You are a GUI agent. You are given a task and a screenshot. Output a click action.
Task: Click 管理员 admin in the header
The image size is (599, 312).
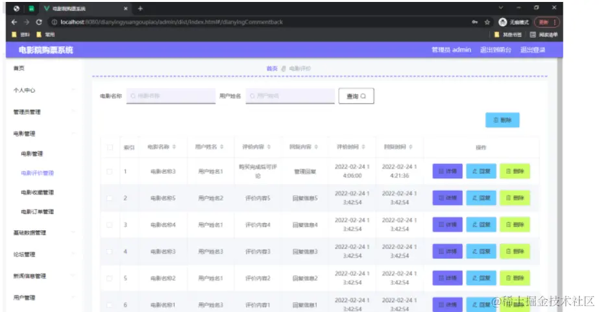coord(451,50)
